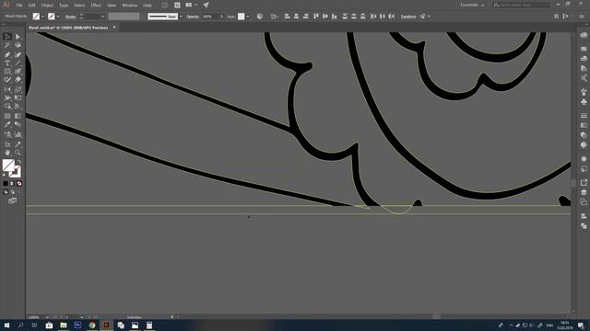Select the Pen tool
This screenshot has width=590, height=331.
tap(7, 55)
